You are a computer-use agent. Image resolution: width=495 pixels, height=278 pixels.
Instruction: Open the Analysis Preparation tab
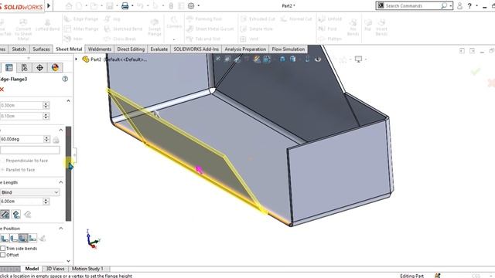245,49
